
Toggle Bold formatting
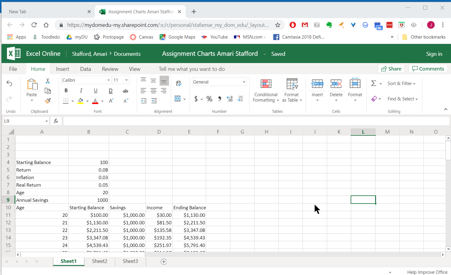click(x=66, y=91)
